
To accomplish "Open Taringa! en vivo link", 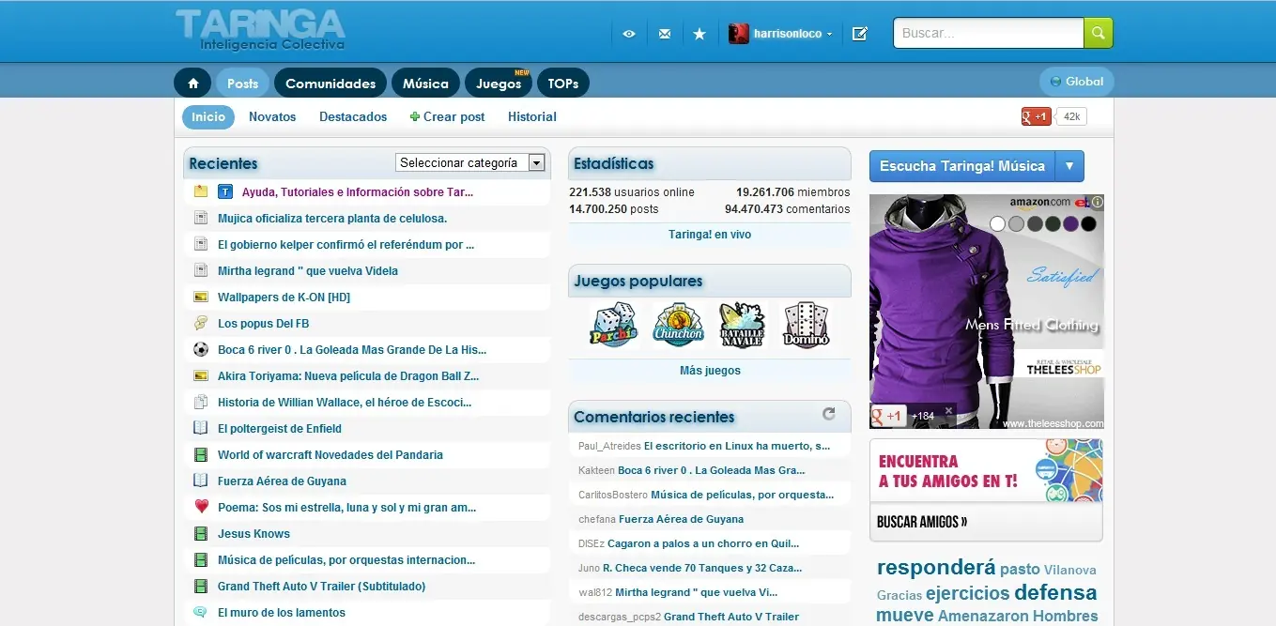I will click(710, 235).
